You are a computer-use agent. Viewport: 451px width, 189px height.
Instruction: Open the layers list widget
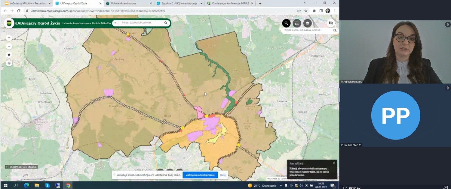[x=307, y=23]
